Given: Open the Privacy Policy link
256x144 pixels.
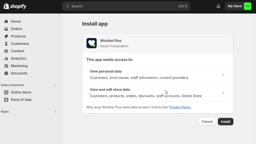Looking at the screenshot, I should click(180, 107).
